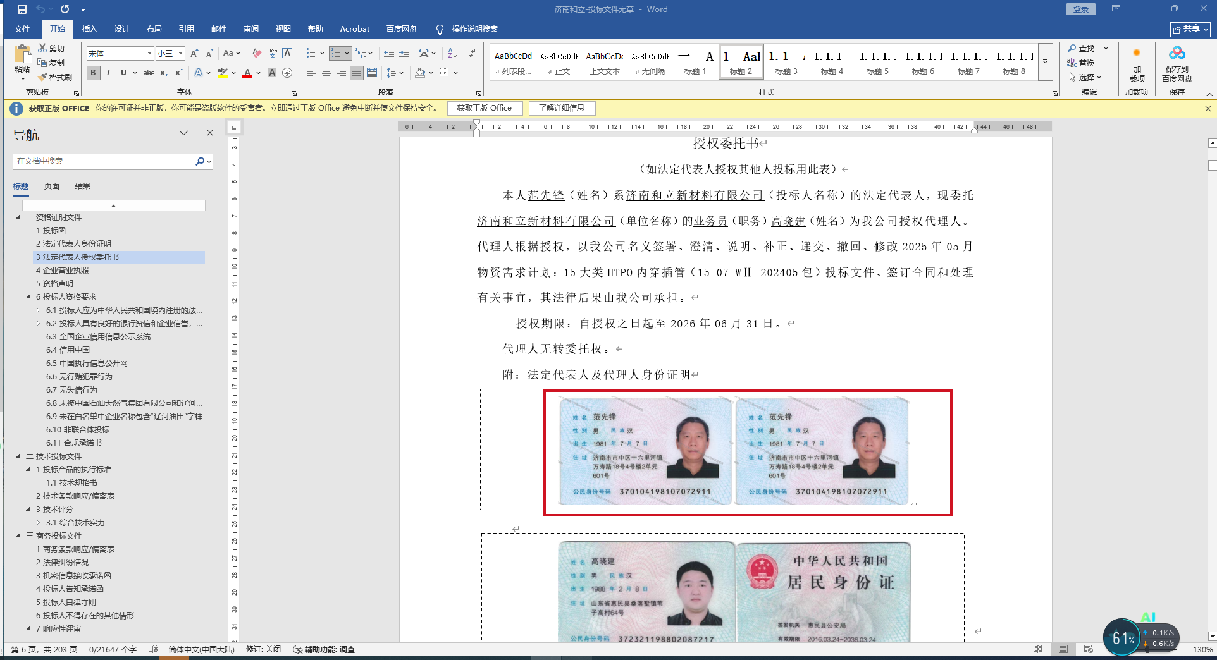Dismiss the yellow Office license notification bar
Screen dimensions: 1217x660
click(x=1208, y=109)
